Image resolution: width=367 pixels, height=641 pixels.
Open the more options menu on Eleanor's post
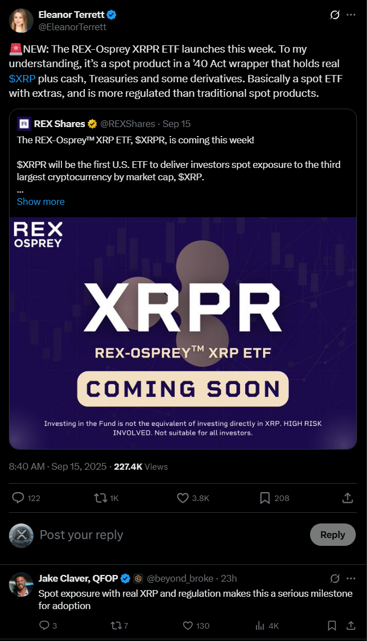tap(351, 15)
